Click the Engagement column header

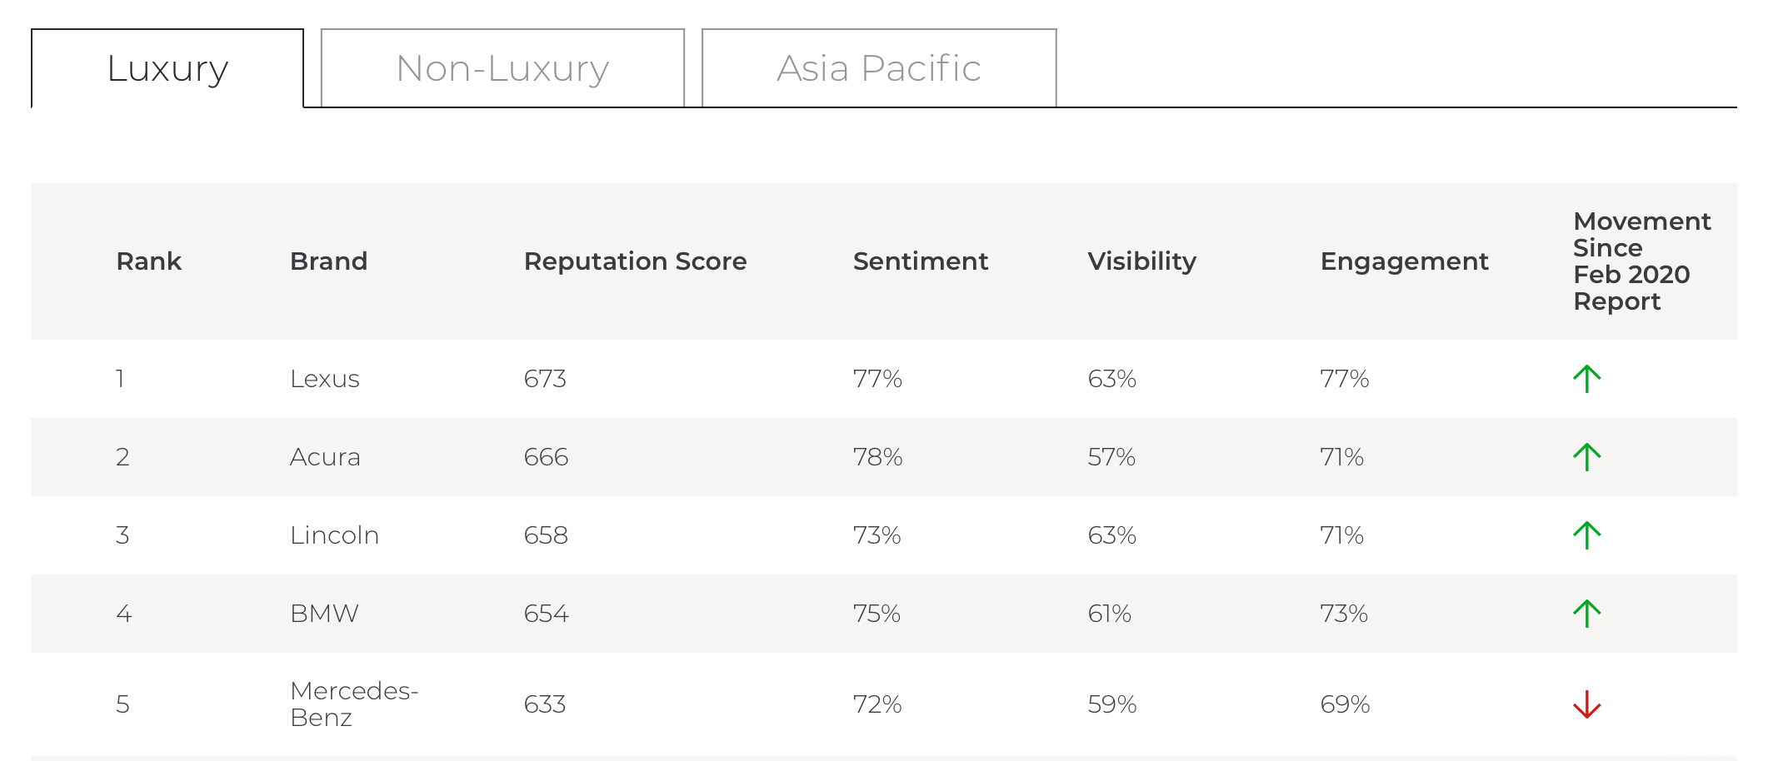click(1404, 261)
